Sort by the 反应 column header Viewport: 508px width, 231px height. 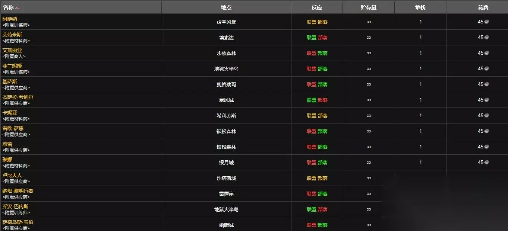click(317, 7)
